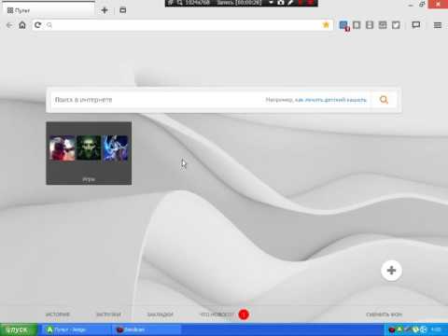Image resolution: width=448 pixels, height=336 pixels.
Task: Open the Пуск start button
Action: [x=18, y=329]
